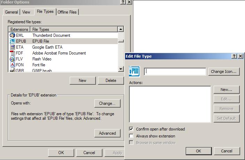Click the large EPUB icon in Edit File Type
This screenshot has height=160, width=245.
134,71
